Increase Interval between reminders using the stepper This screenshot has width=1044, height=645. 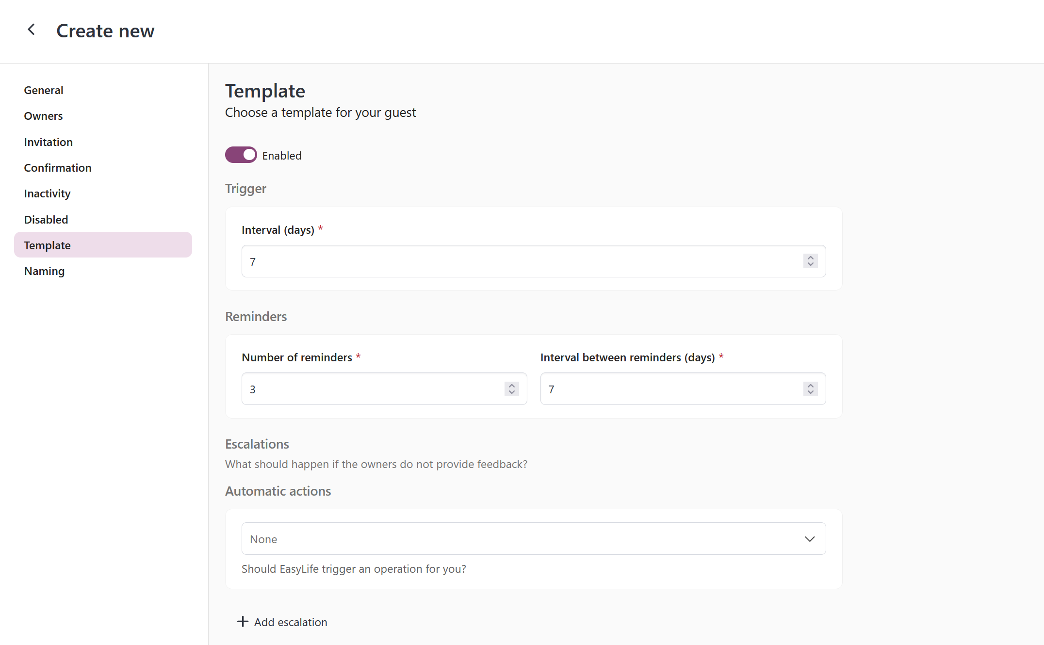810,386
